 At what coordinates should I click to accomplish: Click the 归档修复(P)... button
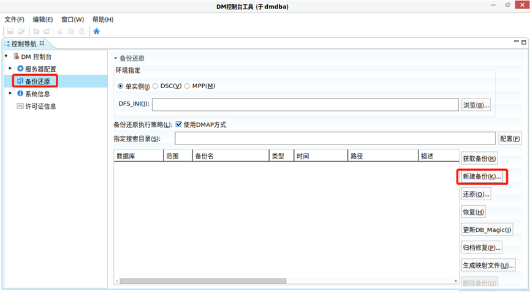click(x=482, y=247)
